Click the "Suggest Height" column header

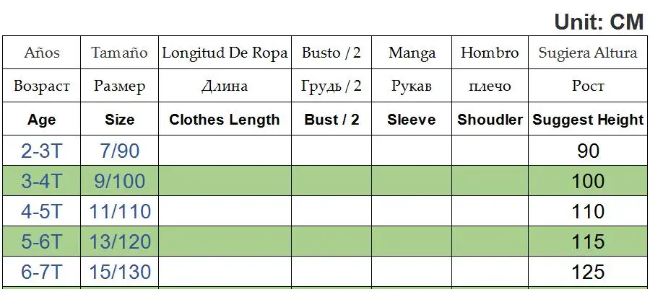point(588,120)
